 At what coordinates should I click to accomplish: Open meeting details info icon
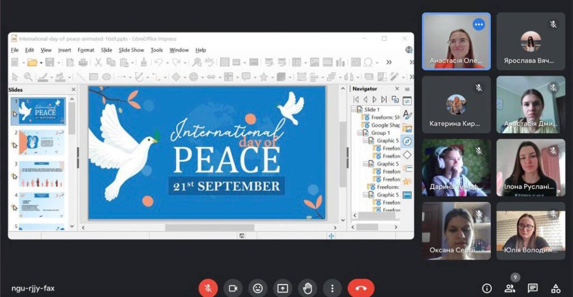tap(487, 288)
